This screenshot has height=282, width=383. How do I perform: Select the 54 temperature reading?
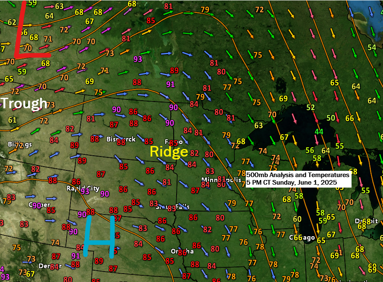pos(372,47)
